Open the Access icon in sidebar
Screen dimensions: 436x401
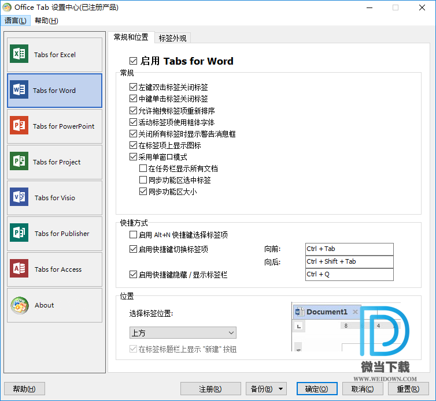[19, 268]
